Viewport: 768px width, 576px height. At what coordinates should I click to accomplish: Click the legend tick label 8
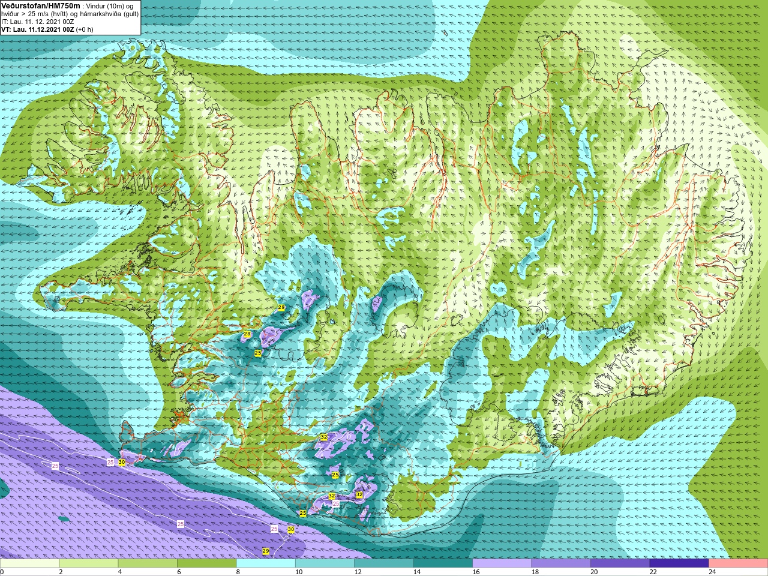238,572
